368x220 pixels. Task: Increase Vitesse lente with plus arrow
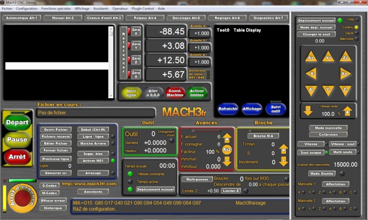tap(347, 111)
